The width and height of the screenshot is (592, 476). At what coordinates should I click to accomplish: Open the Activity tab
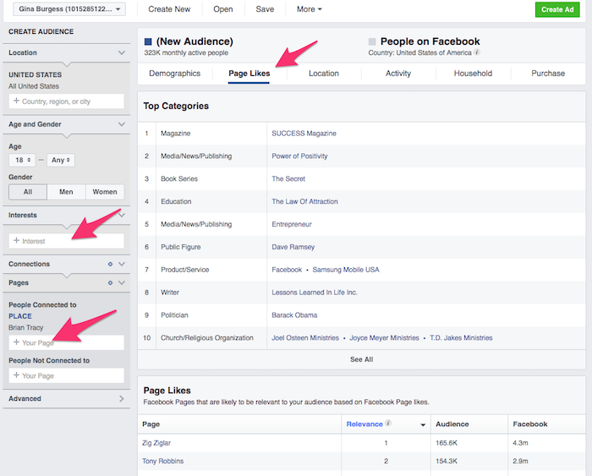[x=398, y=74]
